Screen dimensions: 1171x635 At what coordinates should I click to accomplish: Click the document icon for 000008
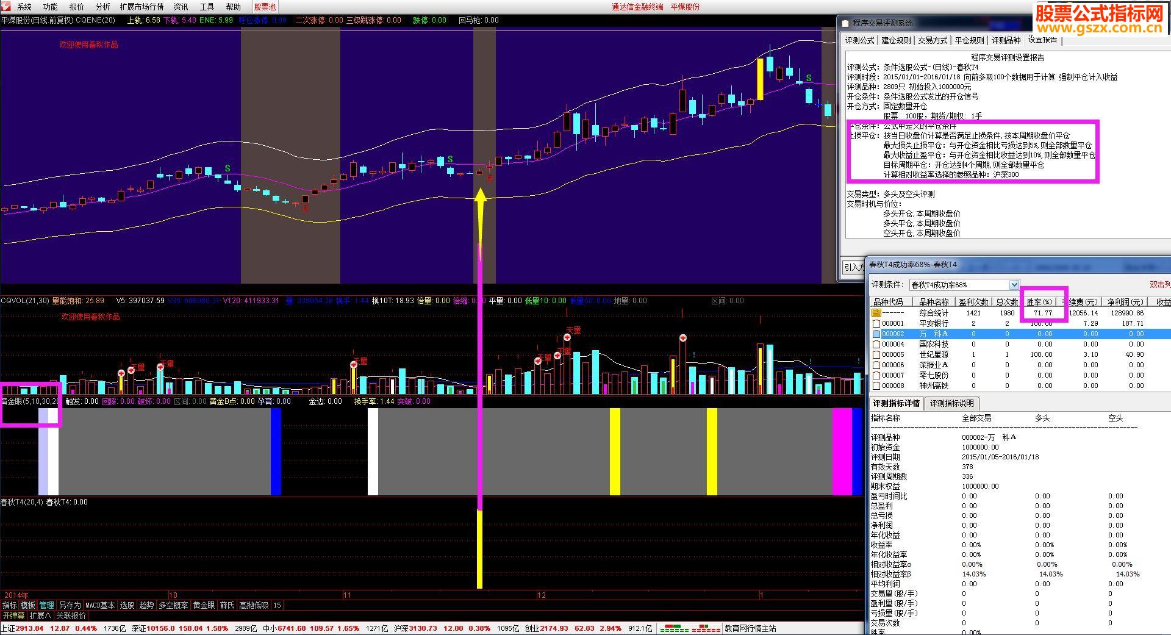click(876, 386)
